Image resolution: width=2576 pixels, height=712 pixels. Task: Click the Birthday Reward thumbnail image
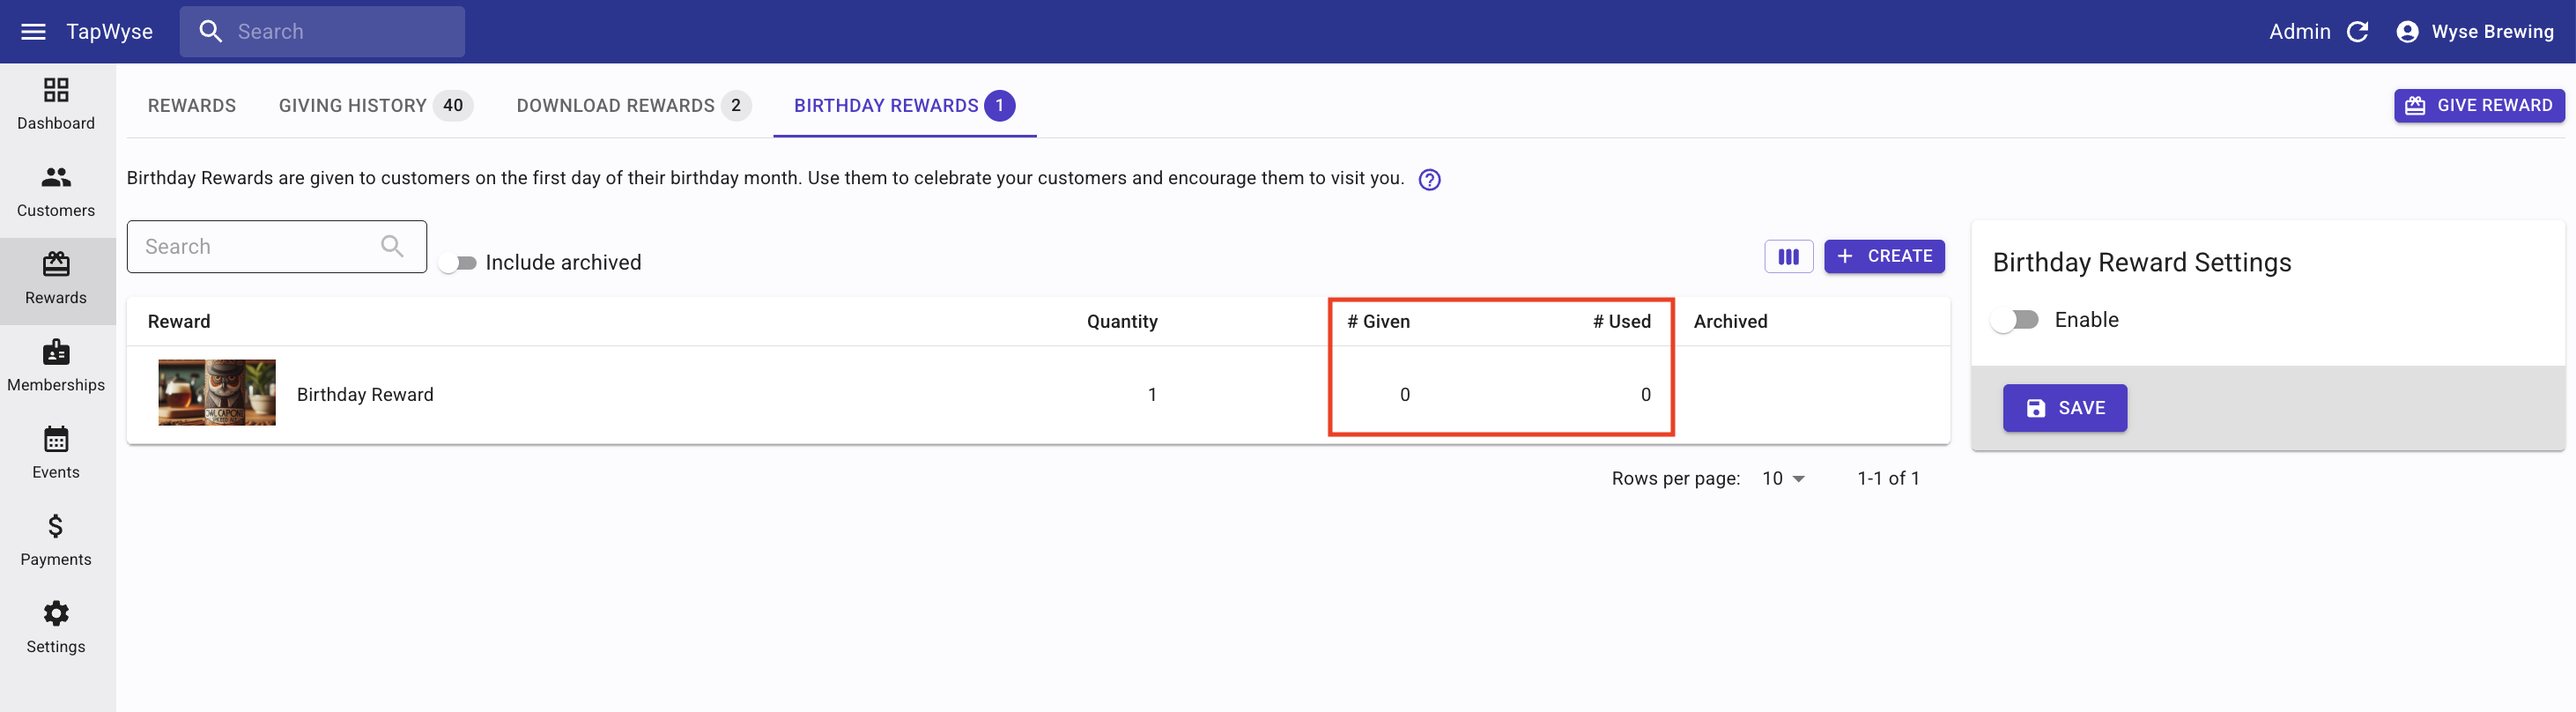(217, 393)
